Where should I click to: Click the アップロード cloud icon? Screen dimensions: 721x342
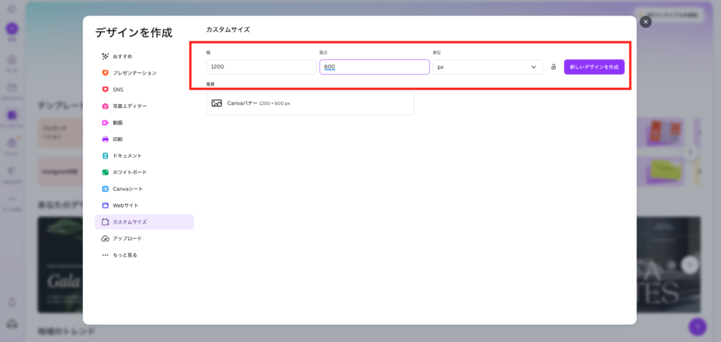105,239
